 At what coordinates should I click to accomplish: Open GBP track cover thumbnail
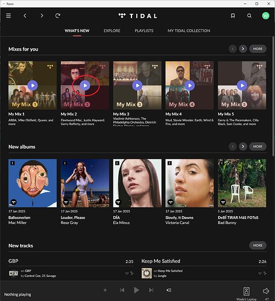(x=13, y=273)
